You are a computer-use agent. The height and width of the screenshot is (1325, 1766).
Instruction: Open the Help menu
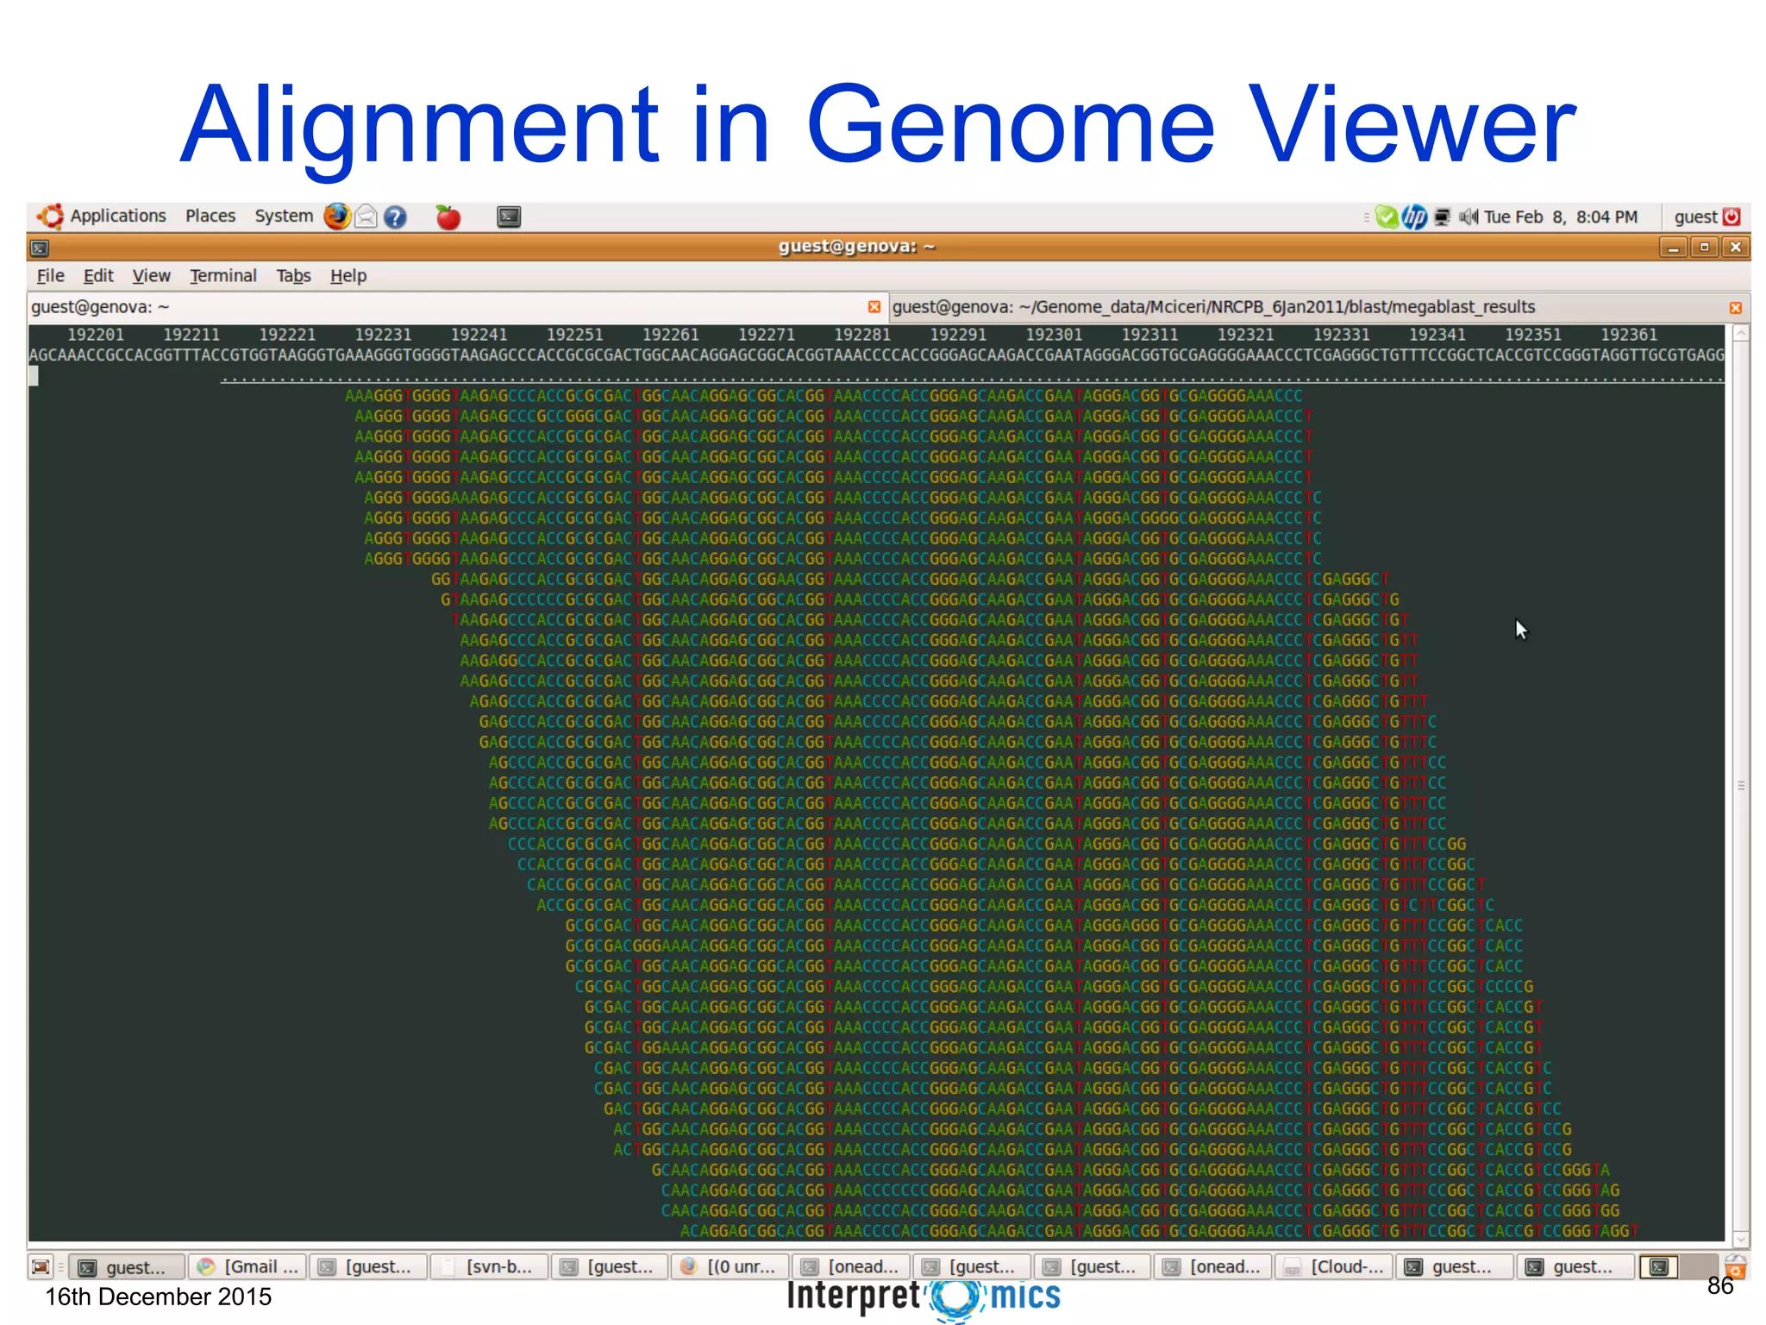click(x=348, y=276)
